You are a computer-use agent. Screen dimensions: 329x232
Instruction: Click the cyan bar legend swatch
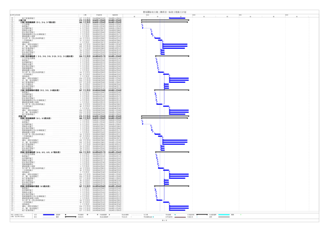(223, 214)
